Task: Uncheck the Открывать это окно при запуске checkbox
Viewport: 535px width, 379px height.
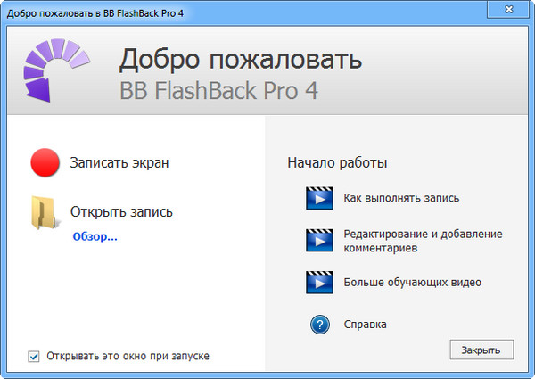Action: [x=34, y=356]
